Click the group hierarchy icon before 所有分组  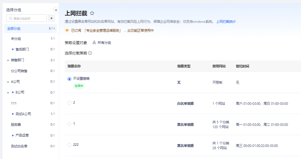pos(94,43)
